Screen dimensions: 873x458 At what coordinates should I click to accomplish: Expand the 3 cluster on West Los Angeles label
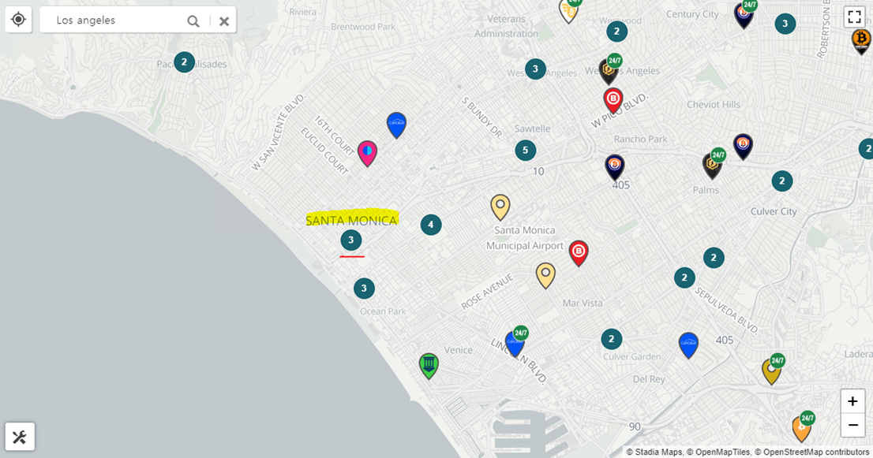(x=535, y=69)
